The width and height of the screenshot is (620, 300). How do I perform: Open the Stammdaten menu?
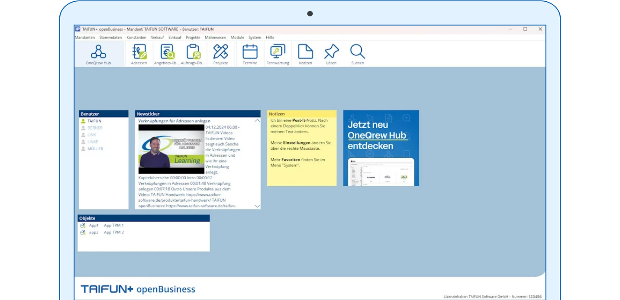[110, 38]
